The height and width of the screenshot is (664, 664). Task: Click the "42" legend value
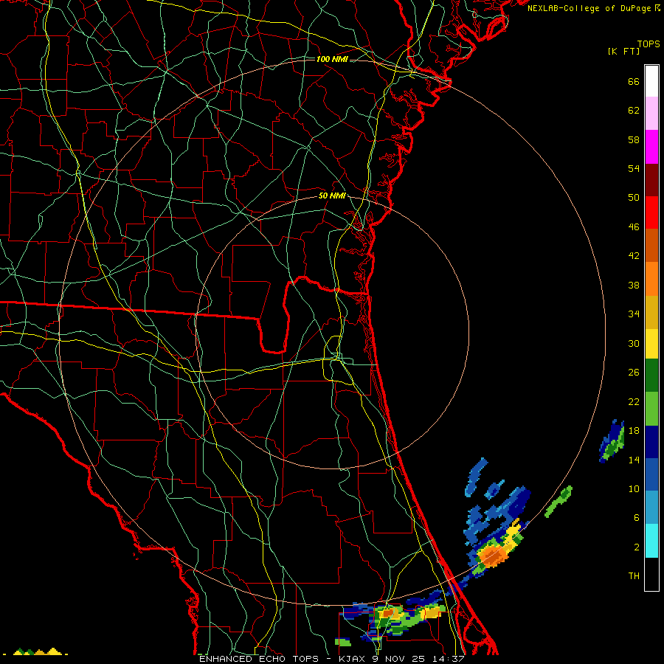coord(634,255)
